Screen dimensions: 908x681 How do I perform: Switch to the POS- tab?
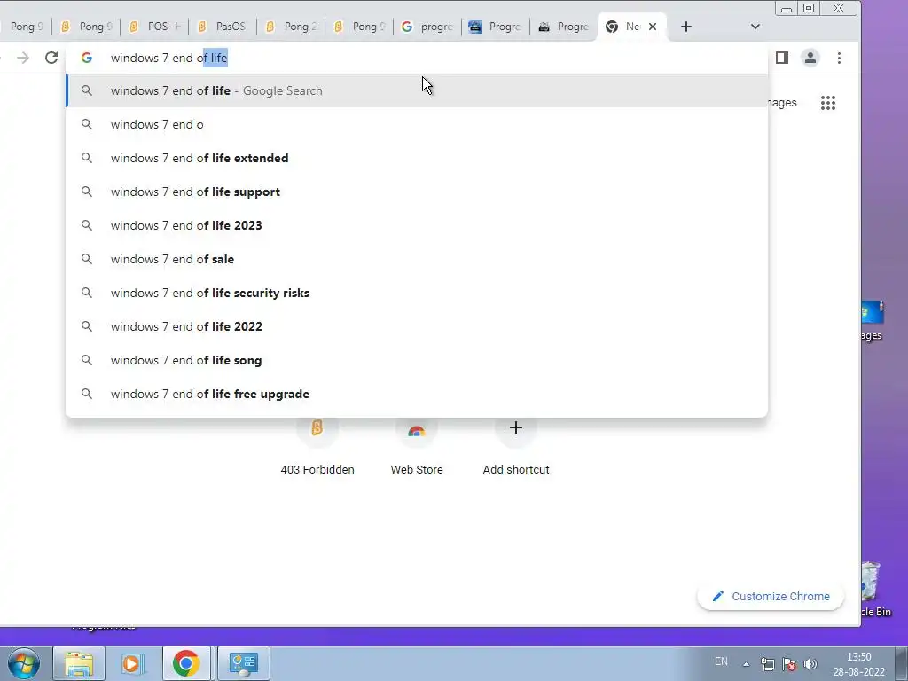tap(154, 27)
